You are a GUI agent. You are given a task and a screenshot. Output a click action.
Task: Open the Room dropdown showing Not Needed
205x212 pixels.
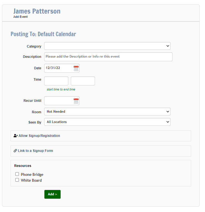(x=107, y=112)
